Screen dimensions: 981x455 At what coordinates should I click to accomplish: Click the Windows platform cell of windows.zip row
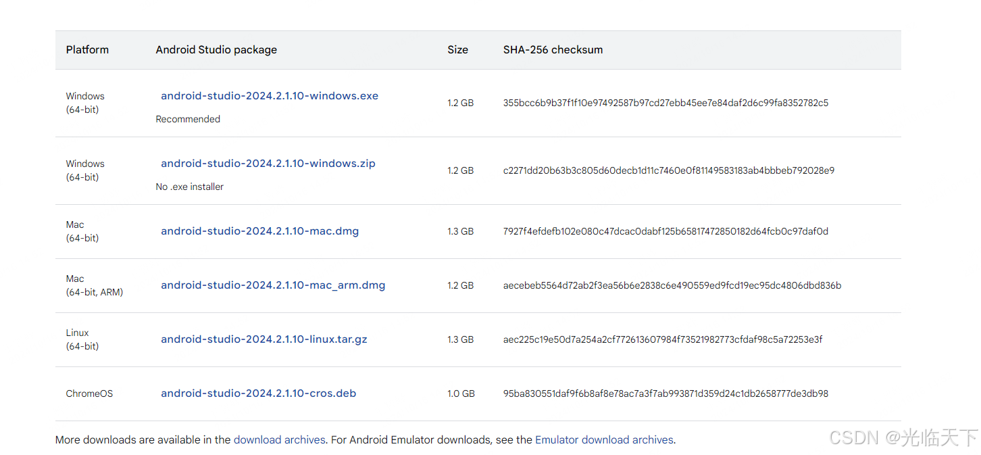tap(85, 170)
